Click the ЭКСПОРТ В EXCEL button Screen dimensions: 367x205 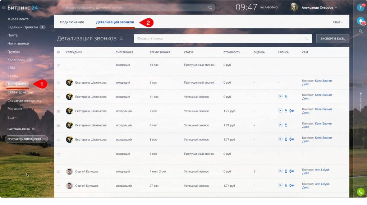[332, 38]
